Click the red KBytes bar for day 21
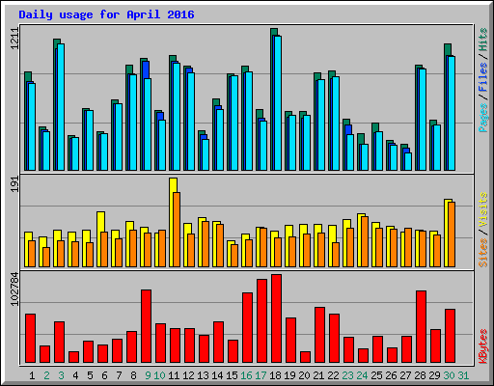The height and width of the screenshot is (386, 494). tap(319, 335)
